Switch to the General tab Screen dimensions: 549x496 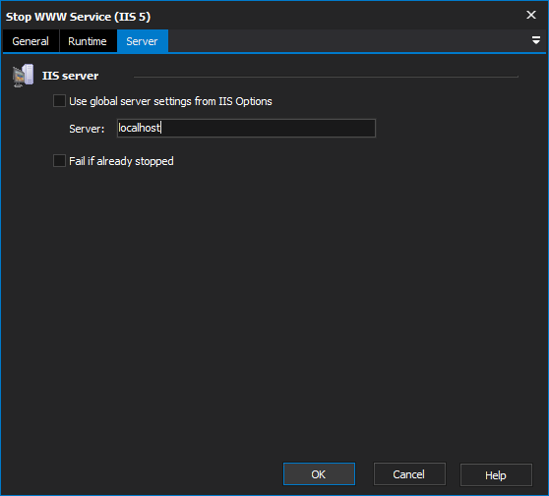[30, 41]
